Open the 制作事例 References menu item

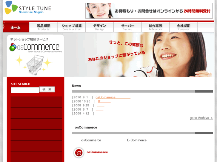(156, 27)
